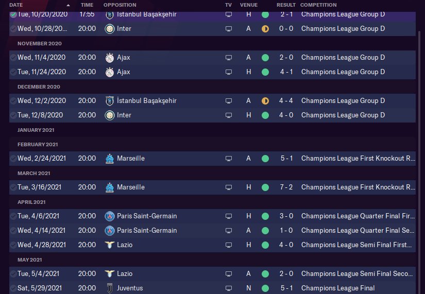Click the Juventus logo in final row
Viewport: 425px width, 294px height.
tap(109, 288)
